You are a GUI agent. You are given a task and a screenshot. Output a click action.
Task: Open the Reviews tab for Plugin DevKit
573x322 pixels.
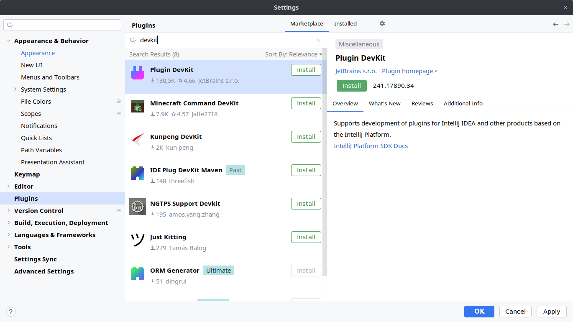pyautogui.click(x=422, y=103)
